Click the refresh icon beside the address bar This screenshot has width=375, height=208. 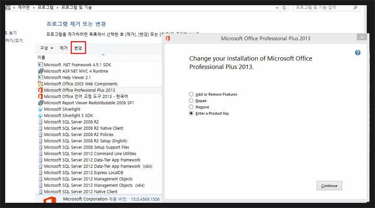pyautogui.click(x=284, y=8)
